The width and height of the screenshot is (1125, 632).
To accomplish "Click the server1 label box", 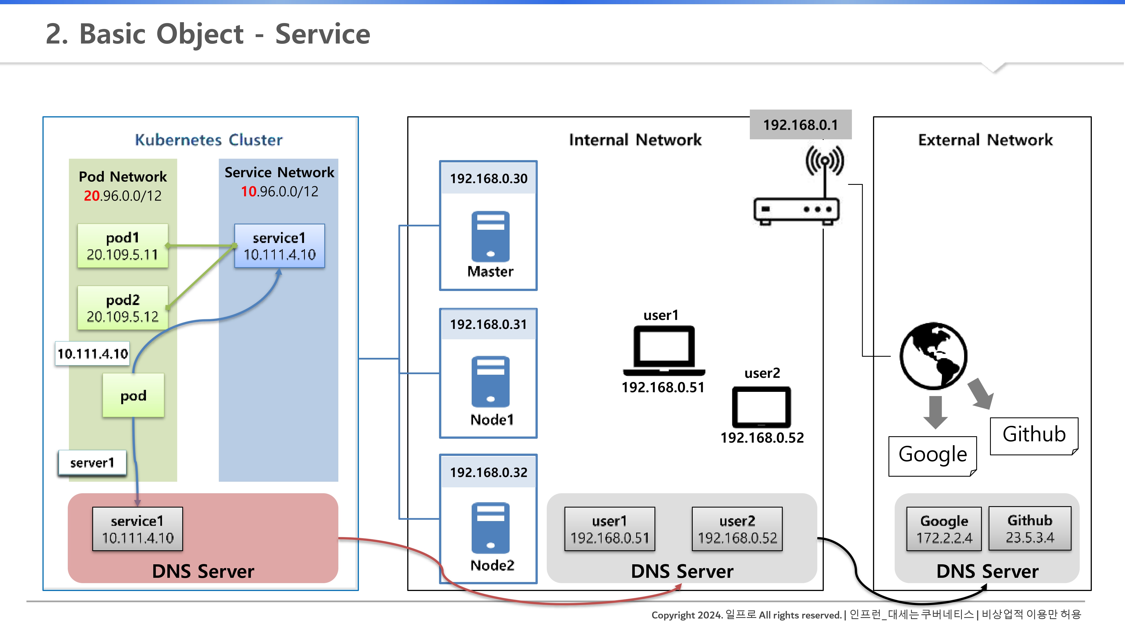I will pos(92,463).
